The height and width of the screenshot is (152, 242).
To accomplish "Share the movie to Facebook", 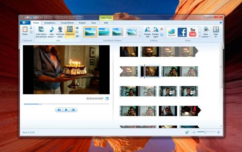I will tap(182, 32).
